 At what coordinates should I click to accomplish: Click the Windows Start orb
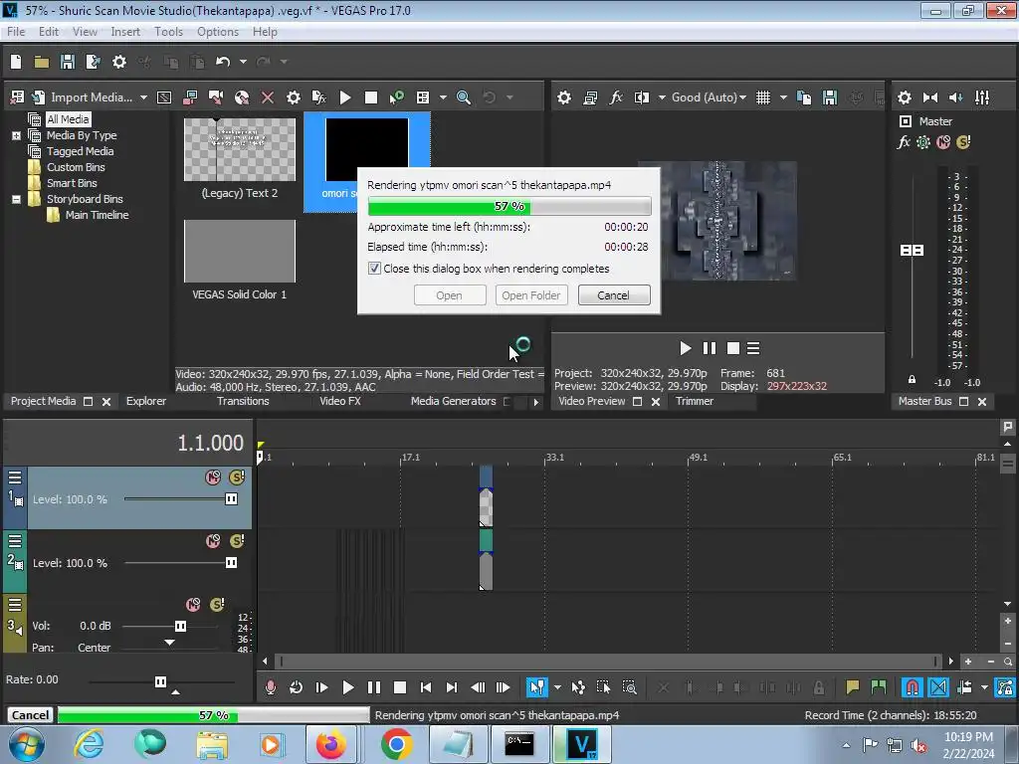26,744
